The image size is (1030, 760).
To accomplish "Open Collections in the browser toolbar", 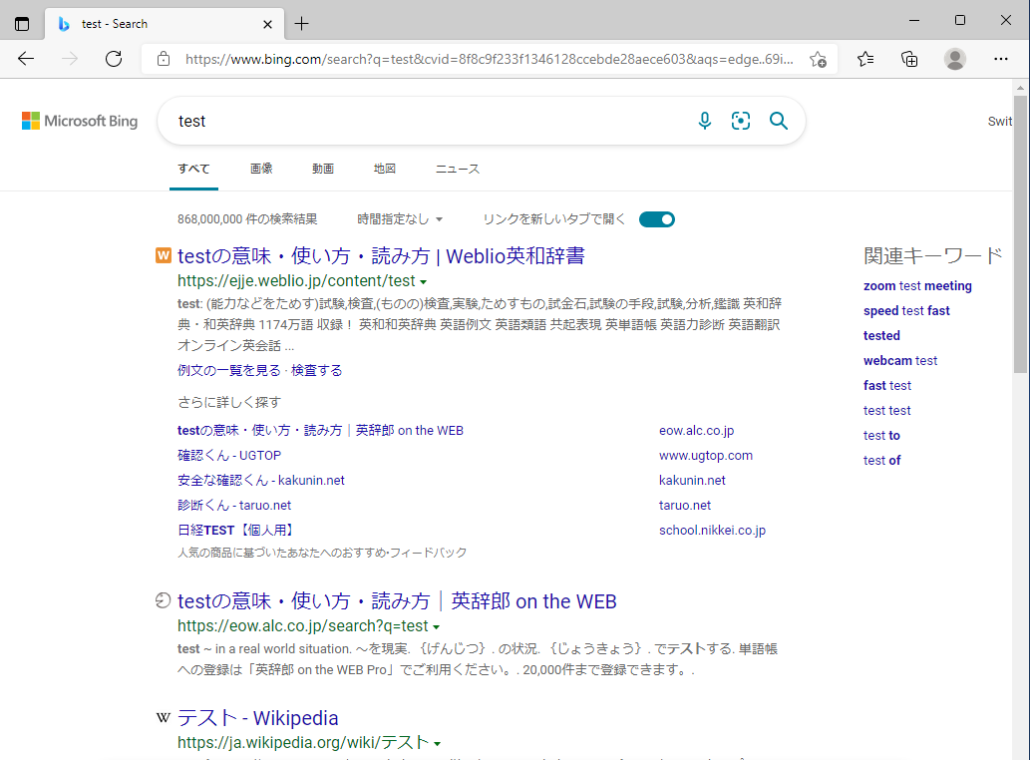I will (908, 59).
